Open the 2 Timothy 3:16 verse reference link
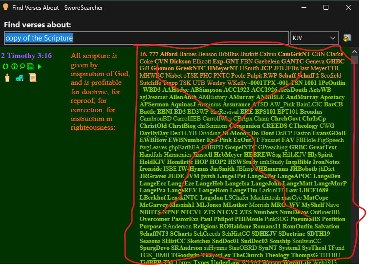This screenshot has width=367, height=265. coord(26,56)
